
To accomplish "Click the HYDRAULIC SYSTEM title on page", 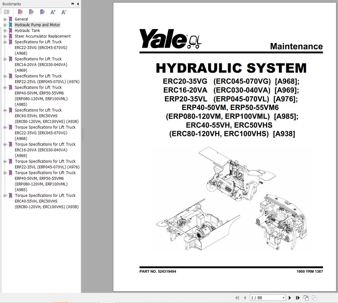I will 231,68.
